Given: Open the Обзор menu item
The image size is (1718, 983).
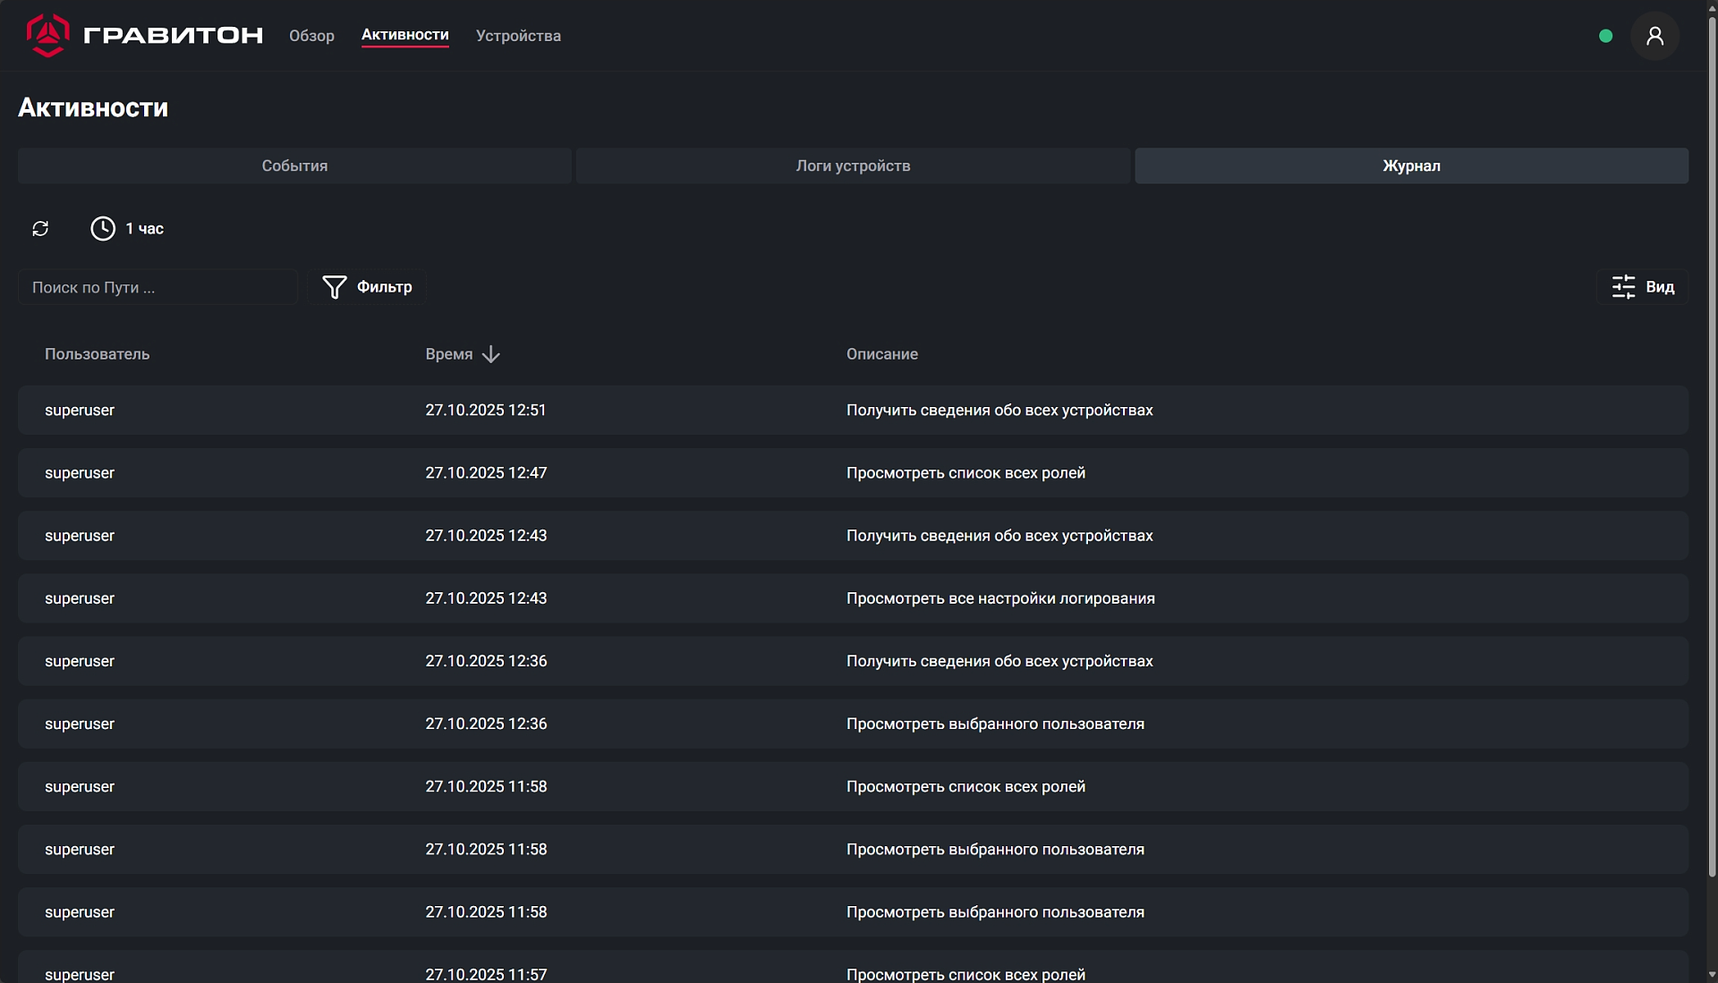Looking at the screenshot, I should 311,36.
